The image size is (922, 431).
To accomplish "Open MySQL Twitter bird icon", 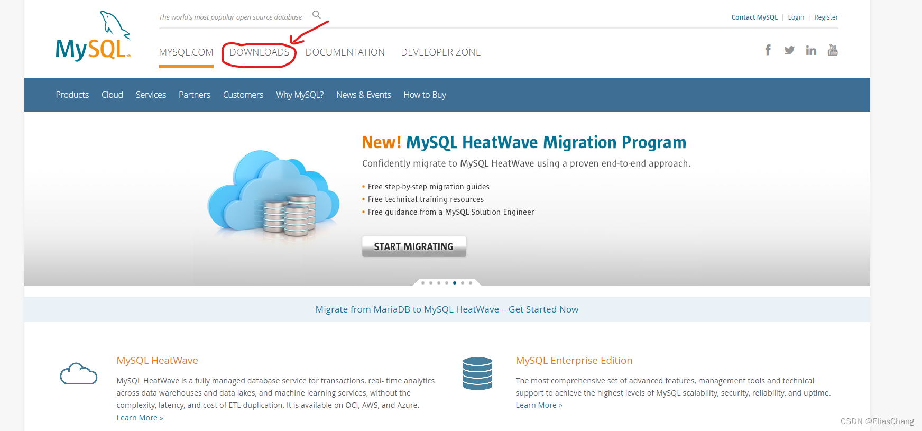I will (x=789, y=50).
